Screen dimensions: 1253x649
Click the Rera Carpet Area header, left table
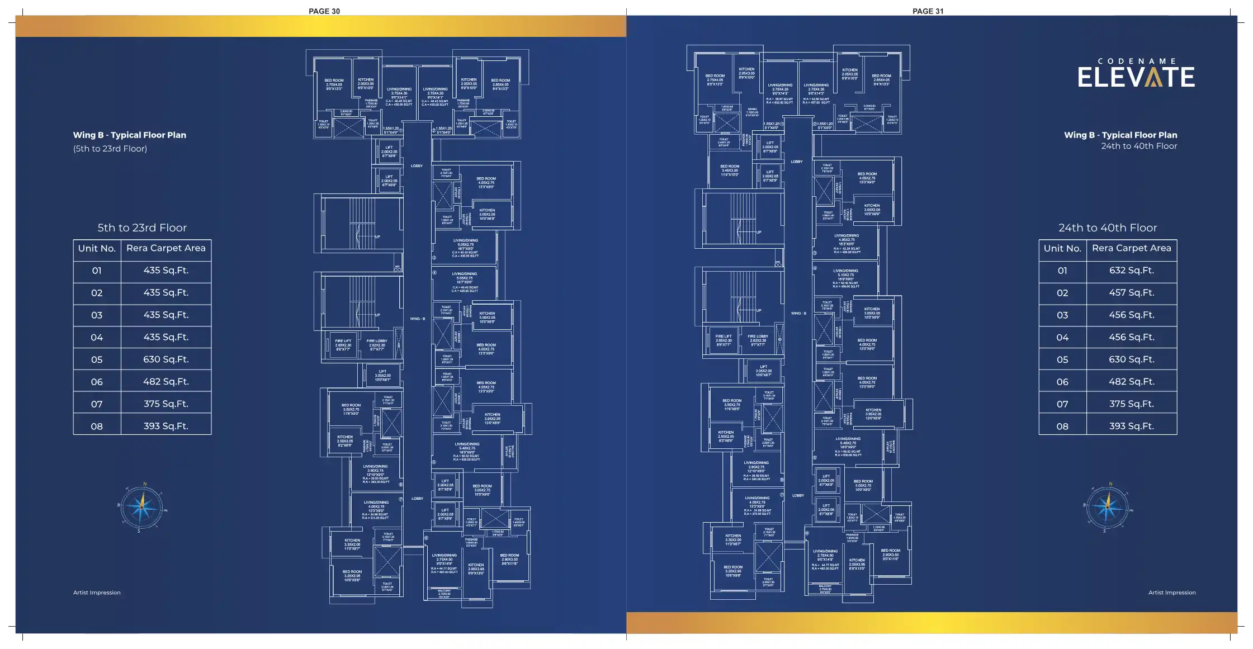click(166, 248)
